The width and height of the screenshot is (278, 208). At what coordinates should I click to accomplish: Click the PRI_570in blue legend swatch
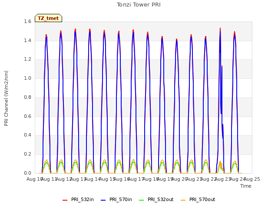tap(103, 200)
